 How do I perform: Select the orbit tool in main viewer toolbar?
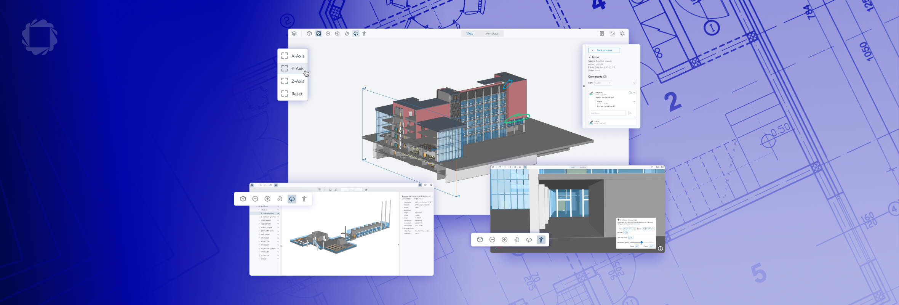click(x=356, y=34)
